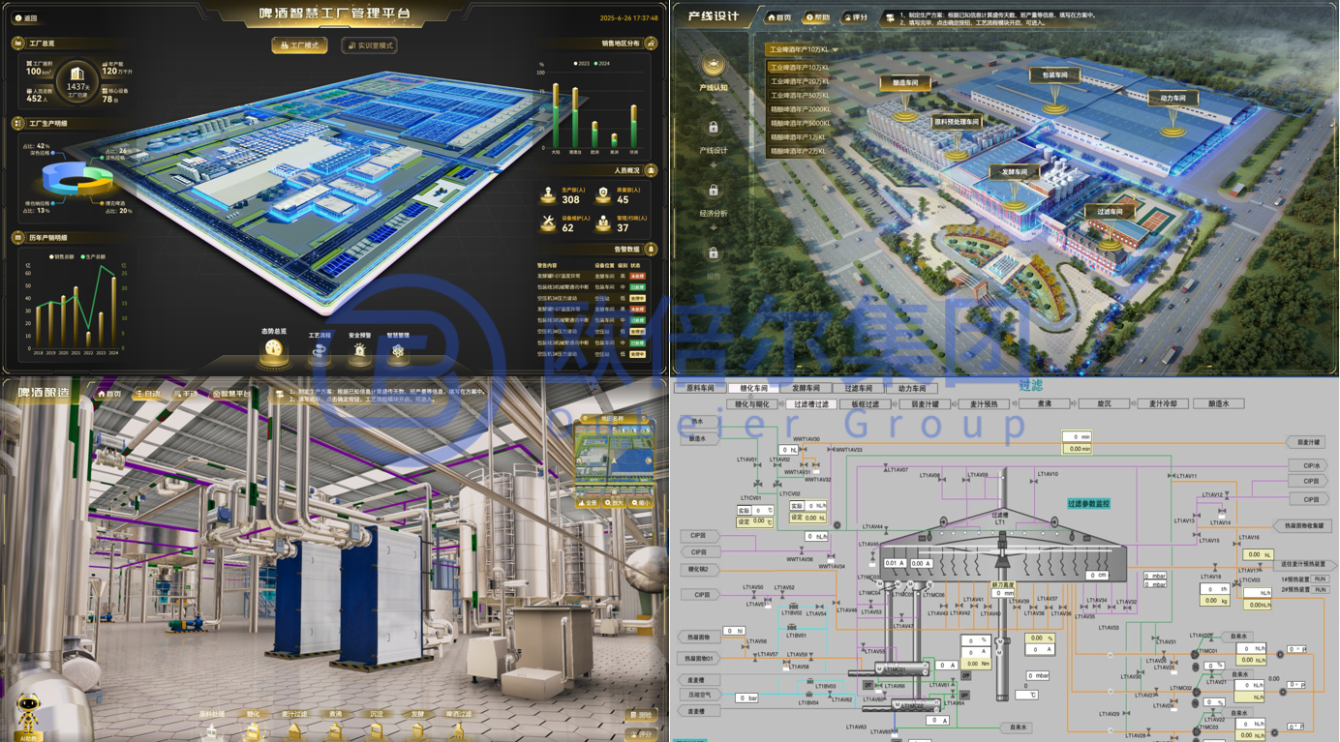
Task: Click the 产线认知 round sidebar icon
Action: pyautogui.click(x=714, y=66)
